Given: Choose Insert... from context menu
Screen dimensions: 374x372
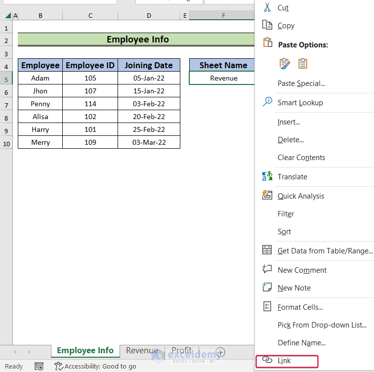Looking at the screenshot, I should tap(289, 122).
